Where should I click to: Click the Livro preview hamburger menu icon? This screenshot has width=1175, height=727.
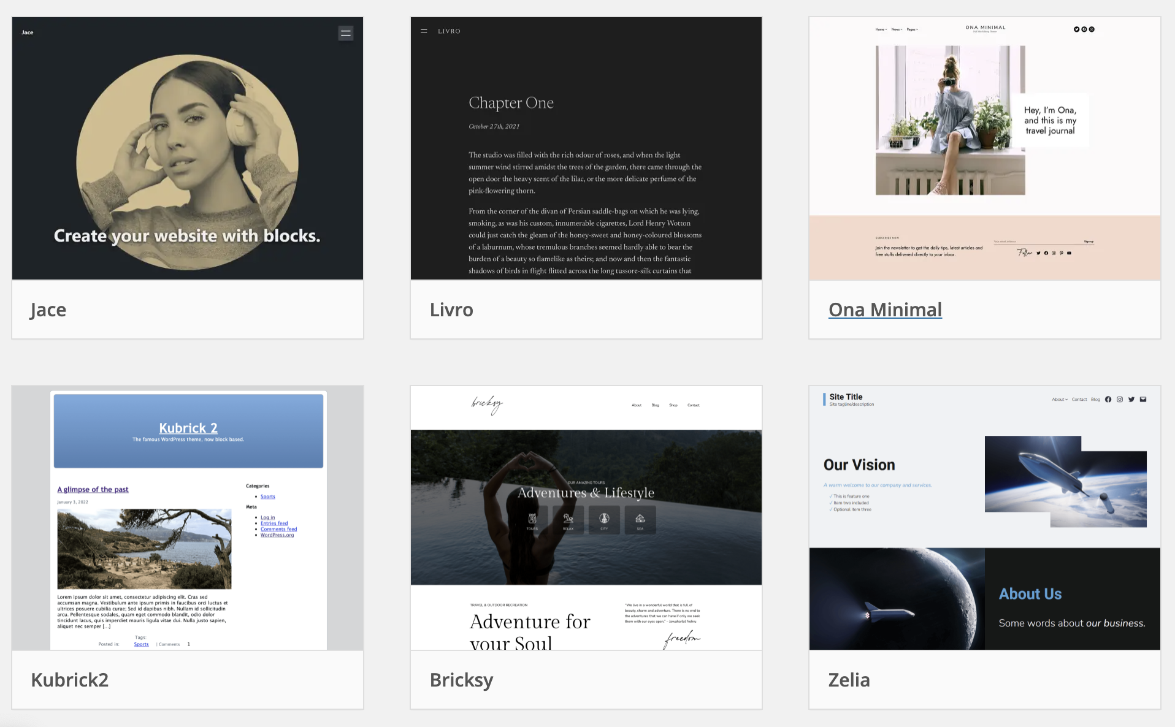coord(424,31)
